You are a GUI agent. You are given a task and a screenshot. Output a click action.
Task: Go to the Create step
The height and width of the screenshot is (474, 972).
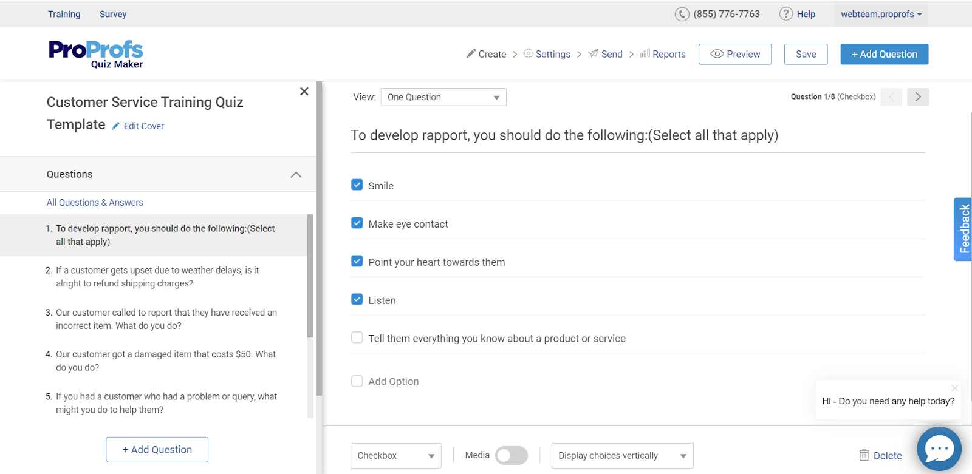(x=486, y=54)
